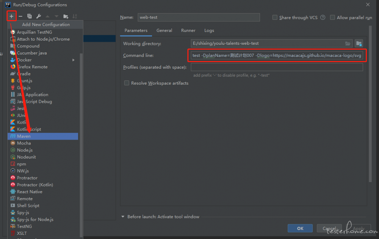Click the configuration list scrollbar
379x239 pixels.
point(81,145)
